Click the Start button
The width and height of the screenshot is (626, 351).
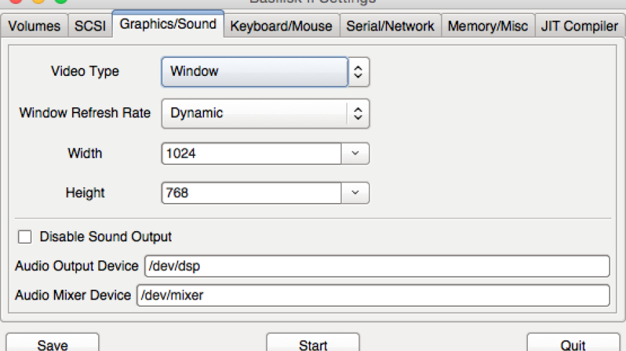313,342
